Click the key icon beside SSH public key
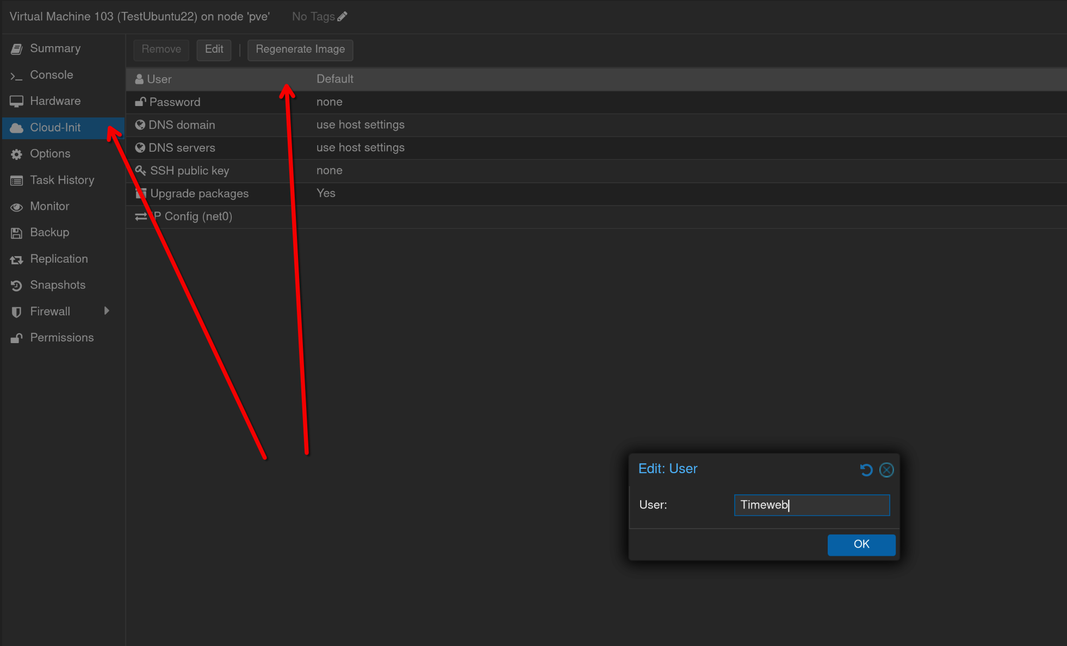 point(140,171)
